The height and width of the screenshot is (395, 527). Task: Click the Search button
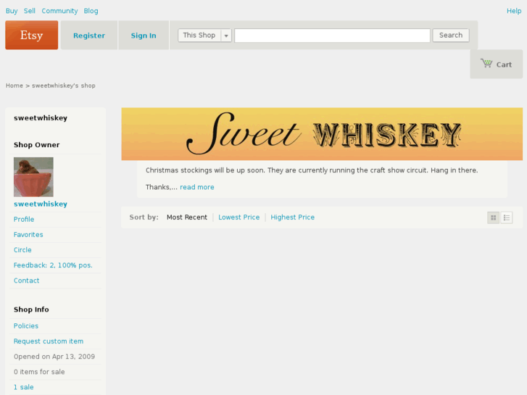451,36
